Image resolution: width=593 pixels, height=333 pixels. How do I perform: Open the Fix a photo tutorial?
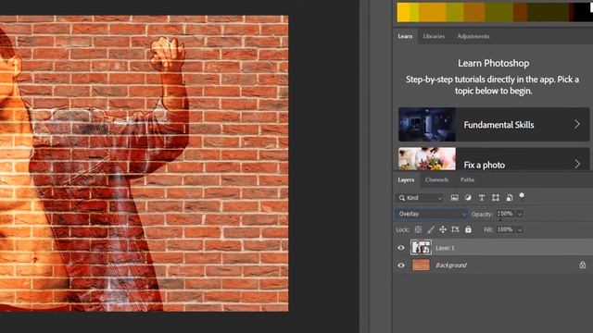(494, 159)
